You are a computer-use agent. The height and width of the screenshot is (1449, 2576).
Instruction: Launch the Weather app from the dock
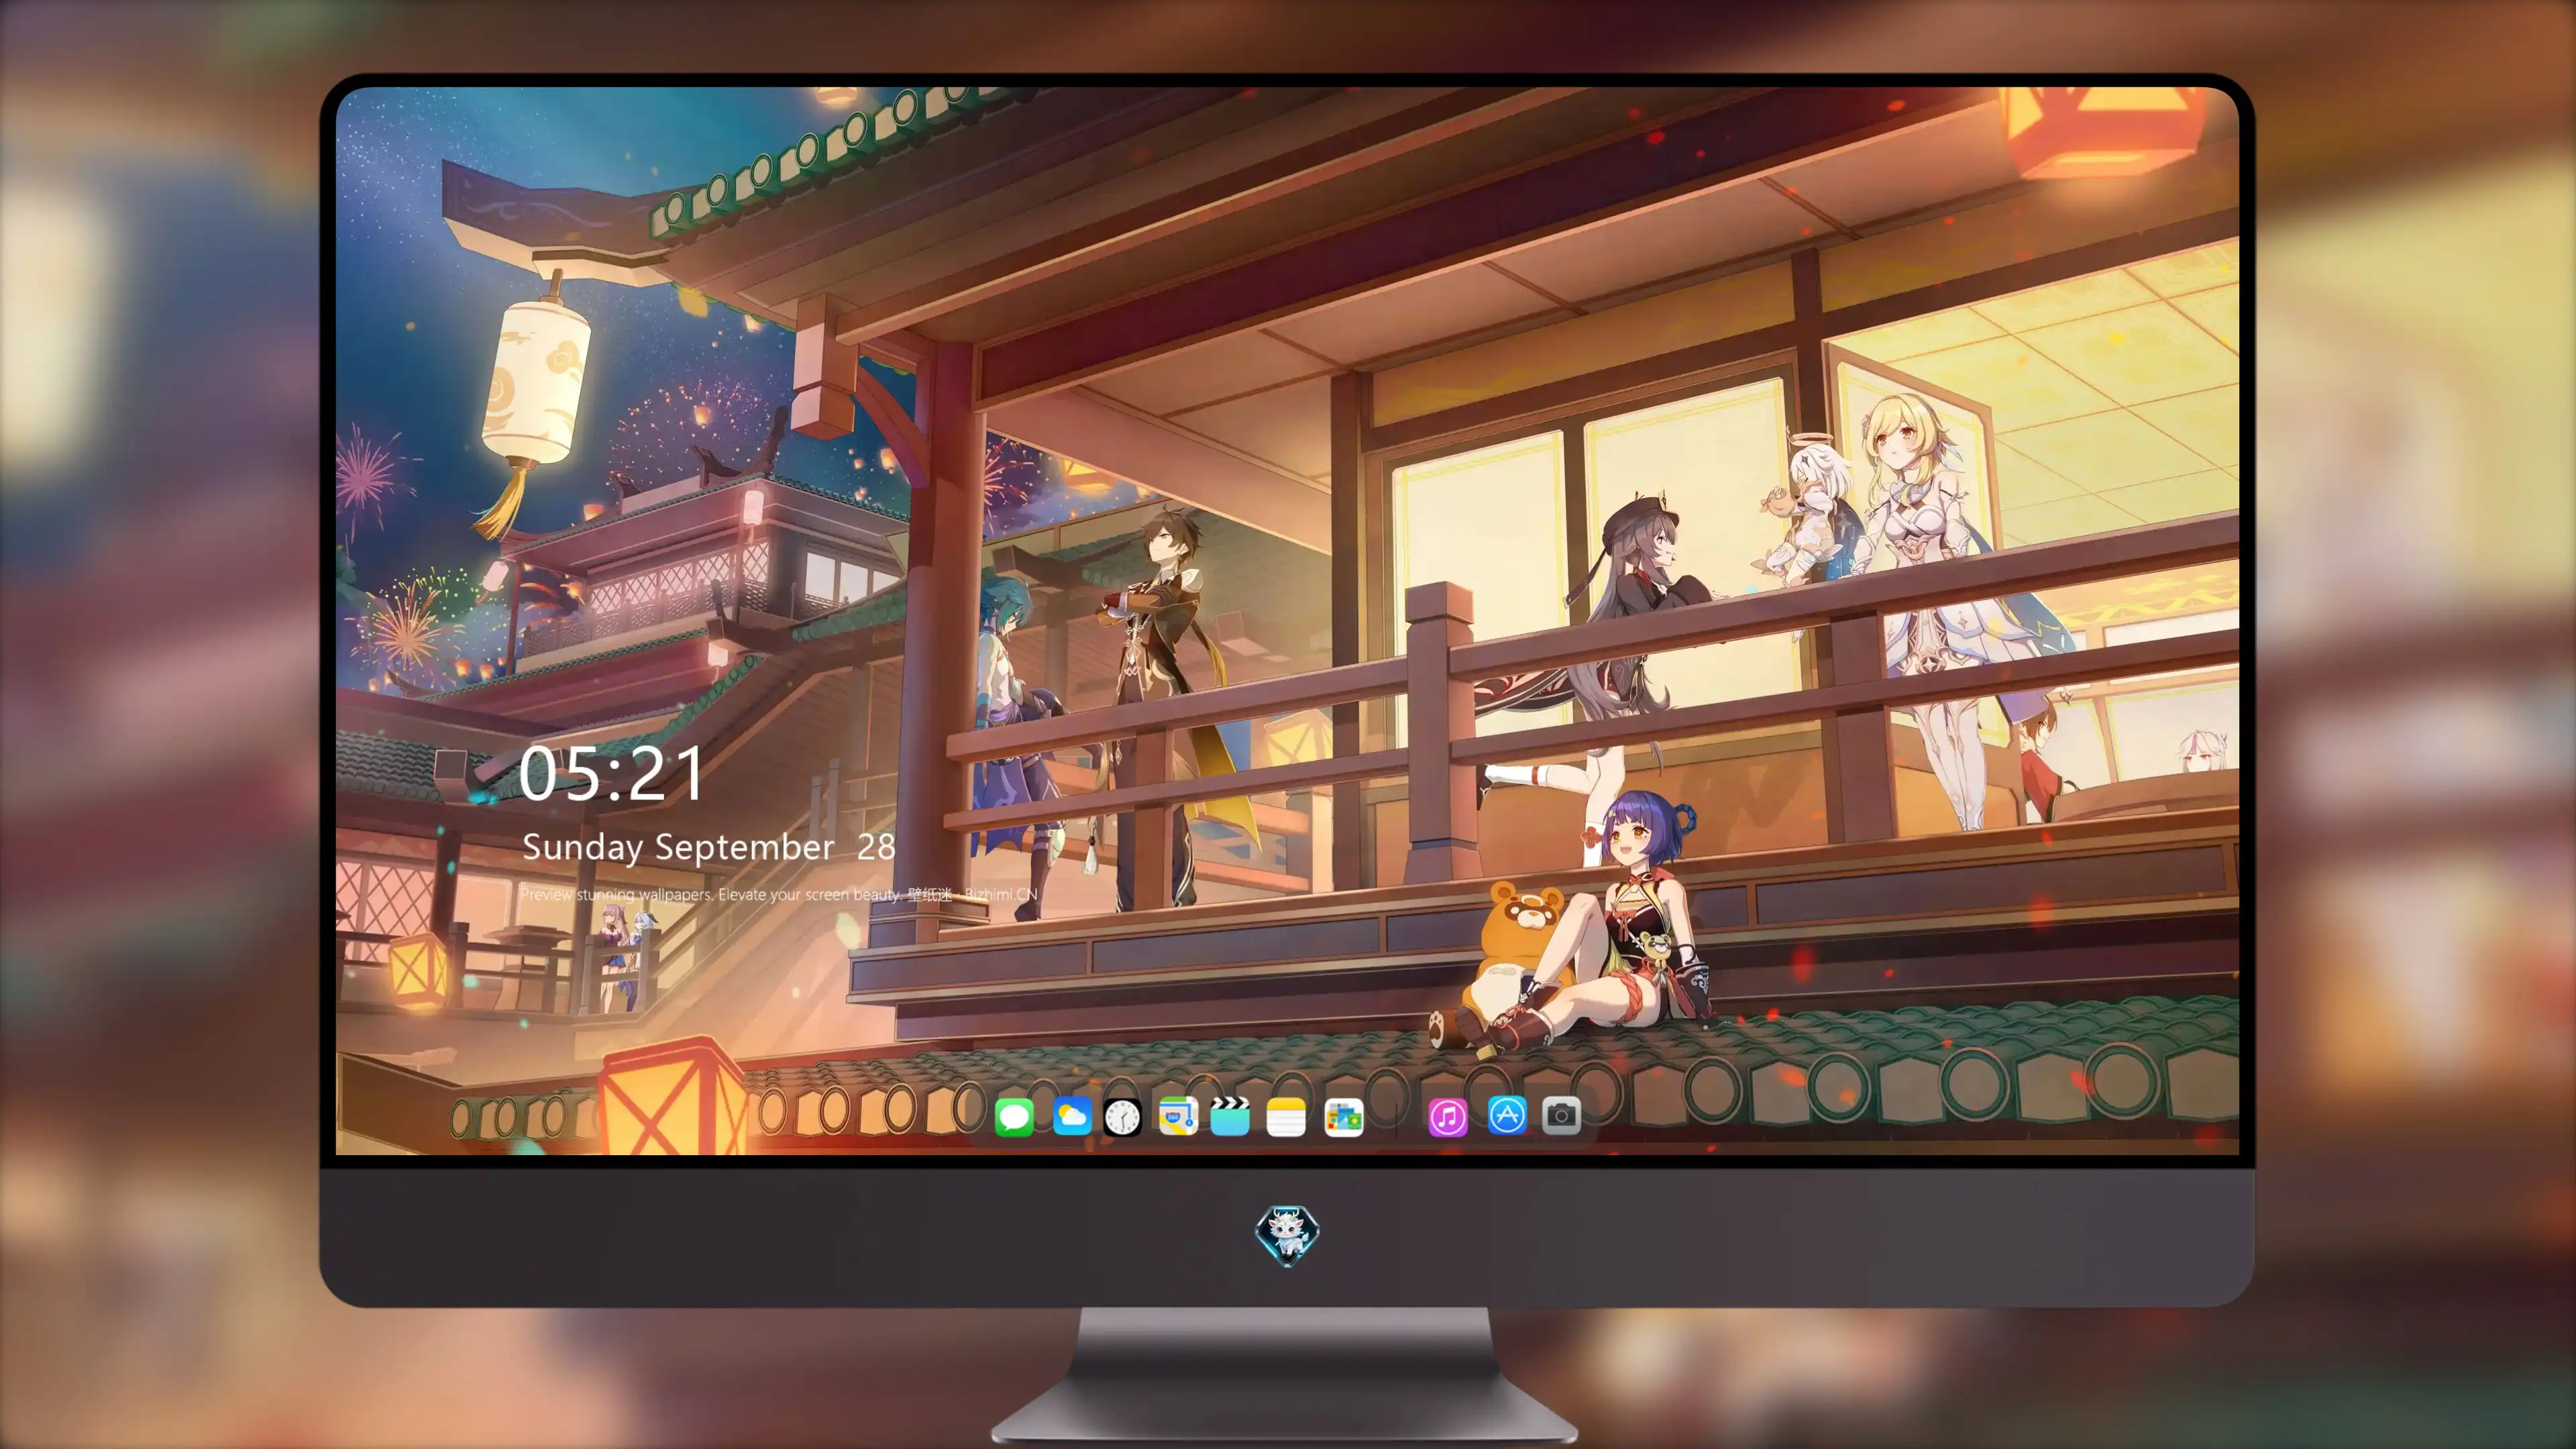1071,1116
